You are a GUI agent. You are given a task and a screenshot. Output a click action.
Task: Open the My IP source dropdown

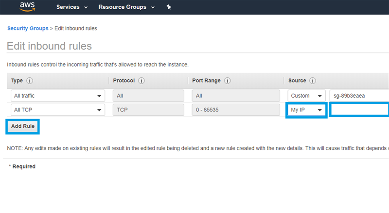[x=306, y=110]
